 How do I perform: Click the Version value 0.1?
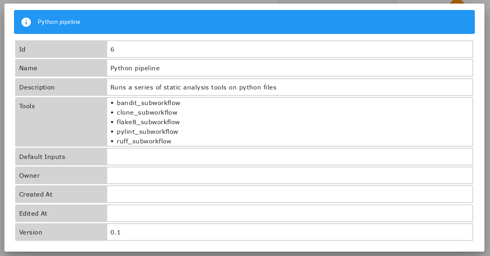point(115,232)
